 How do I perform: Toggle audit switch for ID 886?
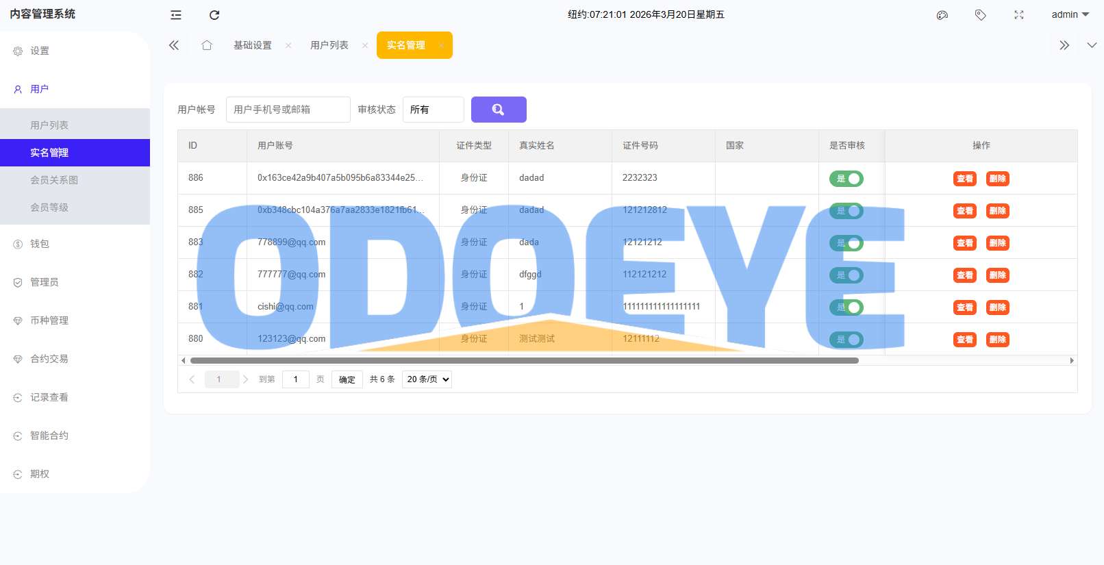pyautogui.click(x=846, y=179)
